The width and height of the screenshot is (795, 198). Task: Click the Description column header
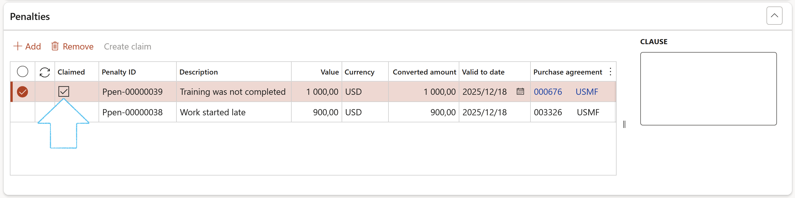[198, 72]
